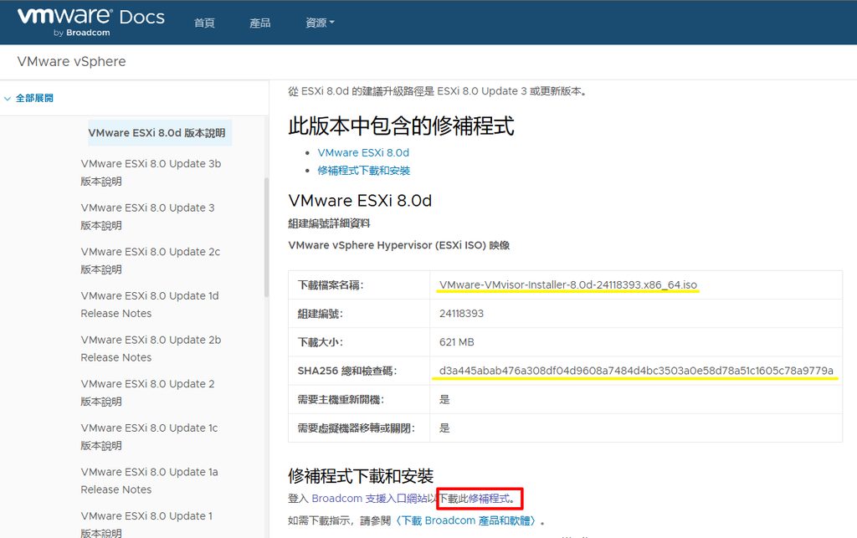Open VMware ESXi 8.0 Update 2c 版本說明
857x538 pixels.
click(x=151, y=260)
